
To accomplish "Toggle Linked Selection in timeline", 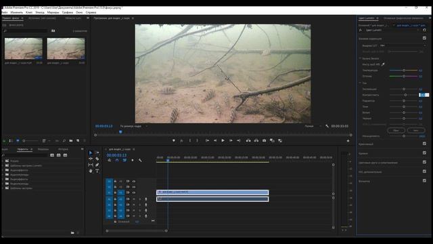I will (x=124, y=160).
